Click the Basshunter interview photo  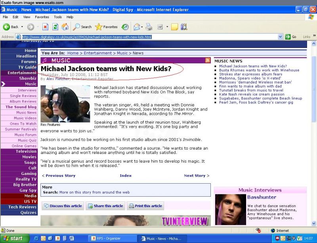(x=231, y=210)
